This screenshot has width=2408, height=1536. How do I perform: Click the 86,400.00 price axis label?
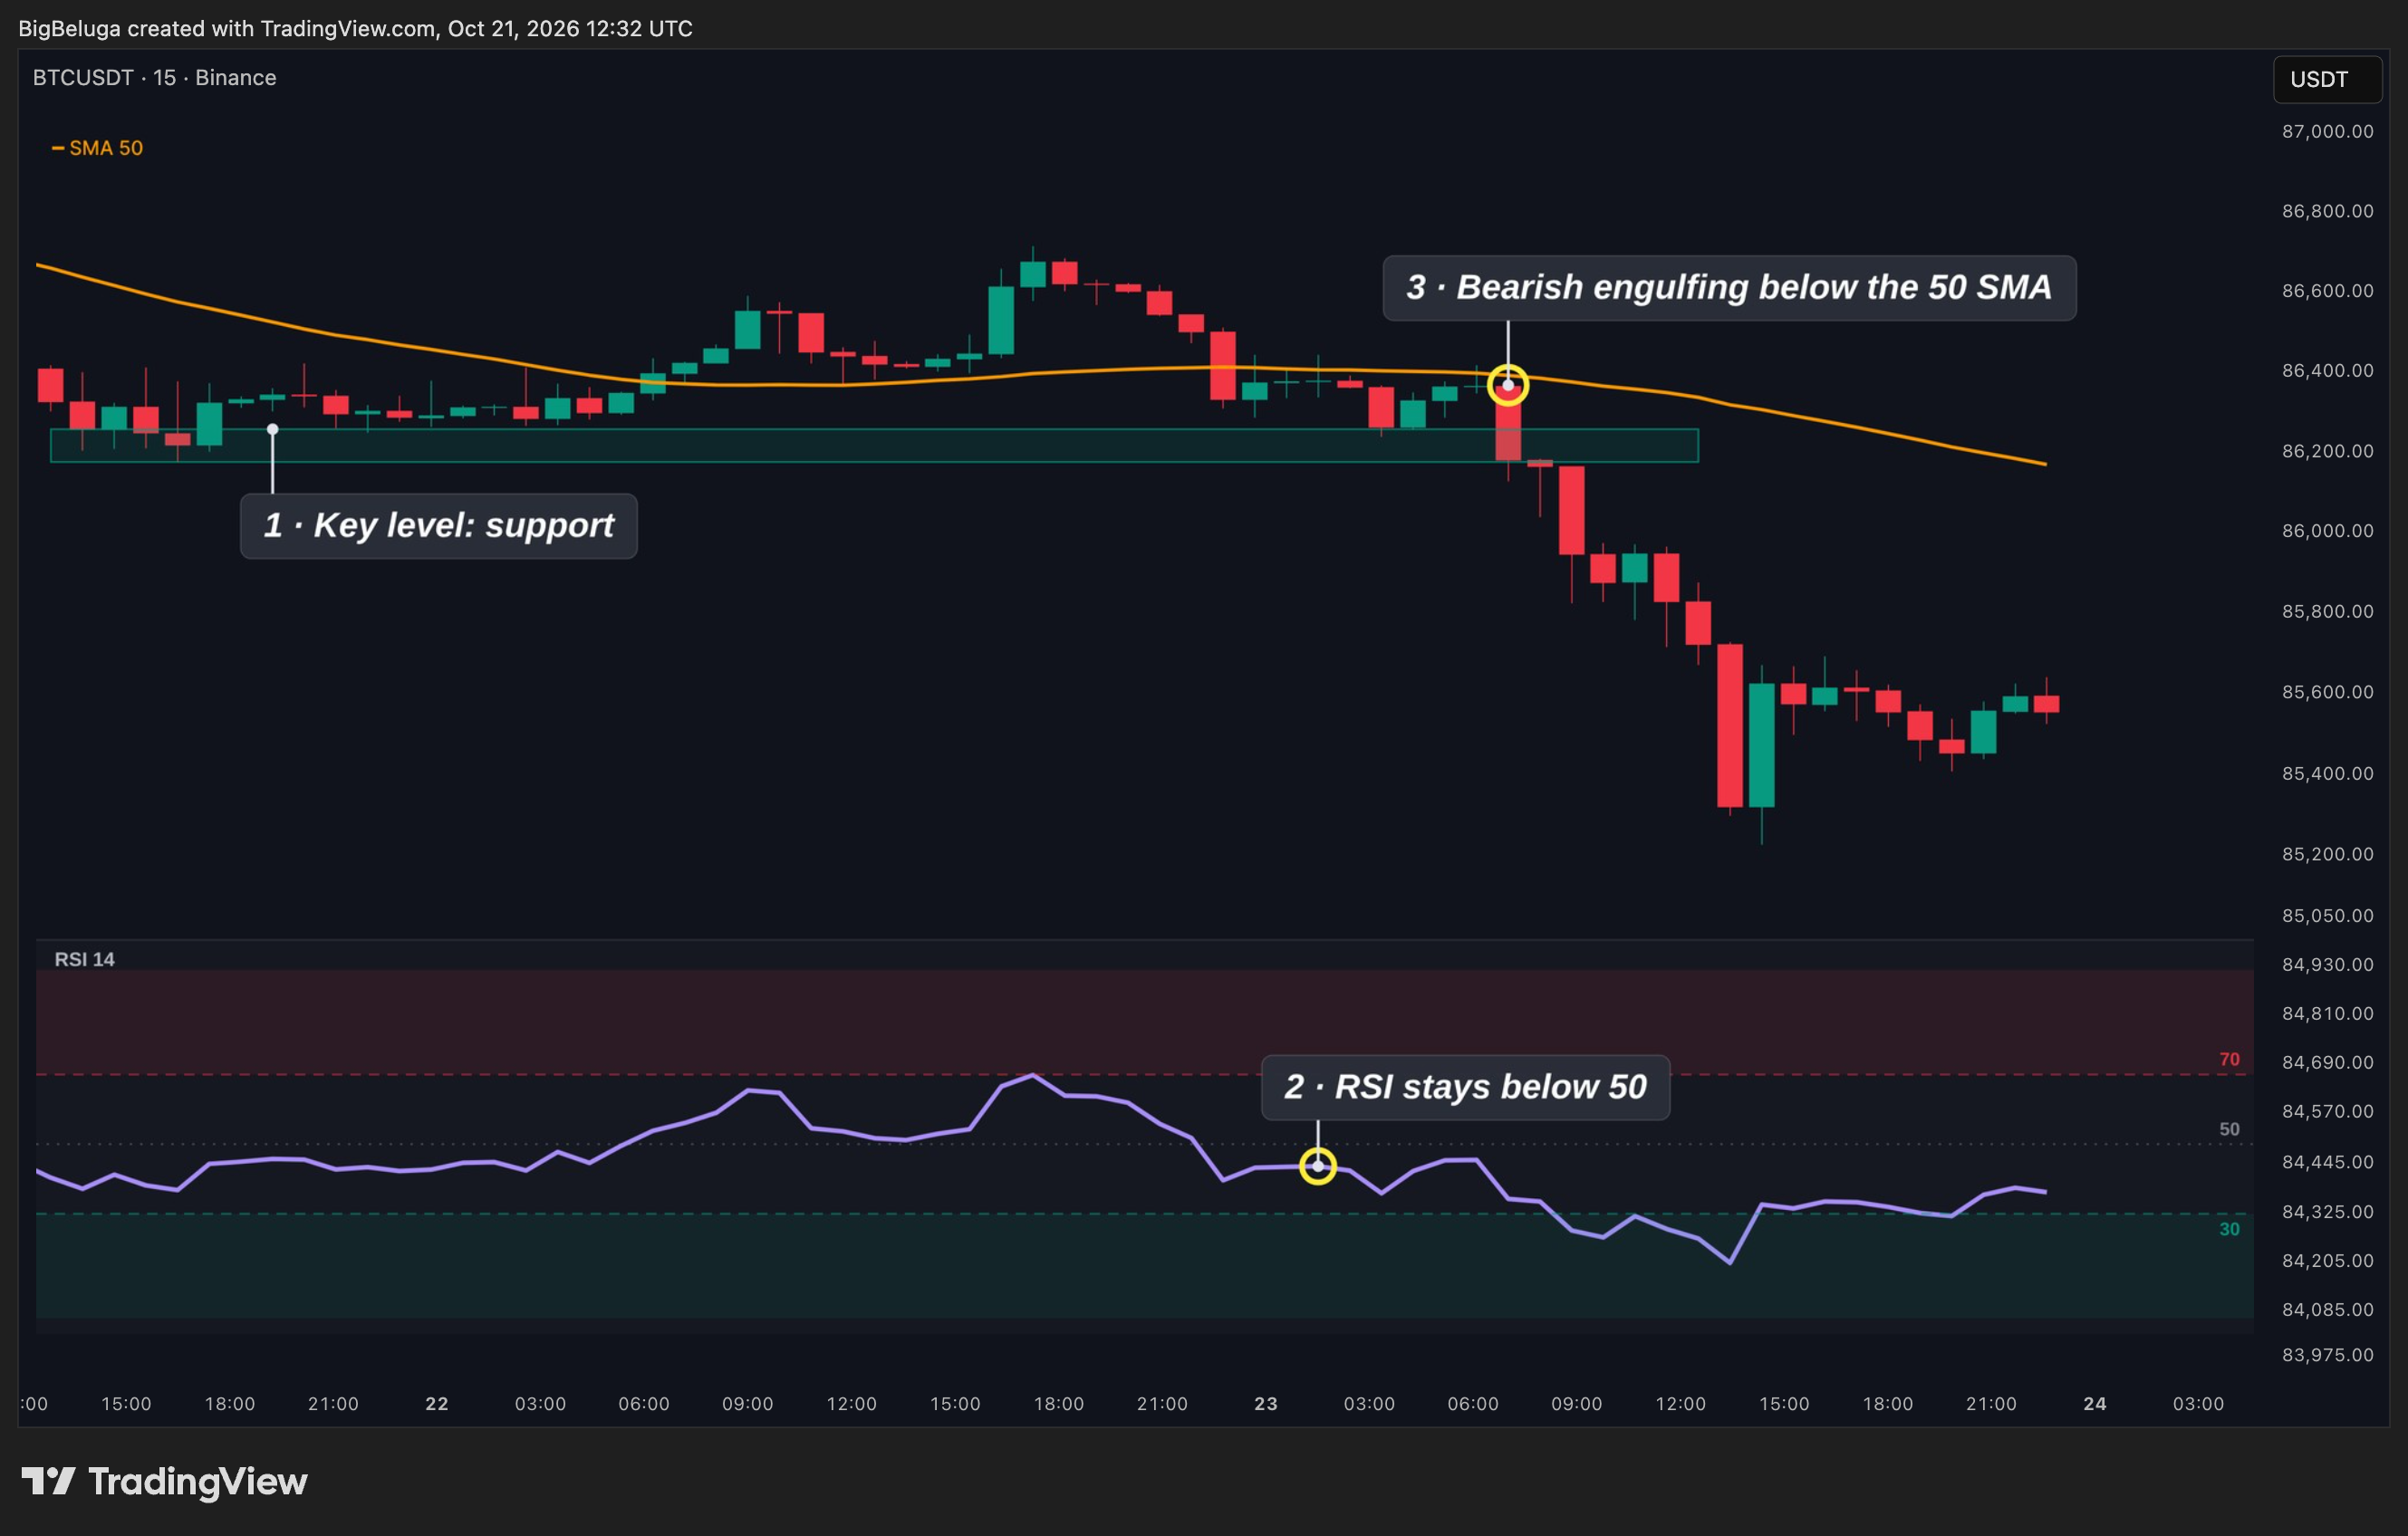point(2327,370)
